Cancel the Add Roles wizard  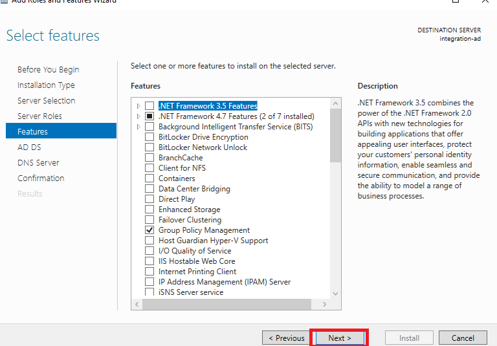[463, 338]
